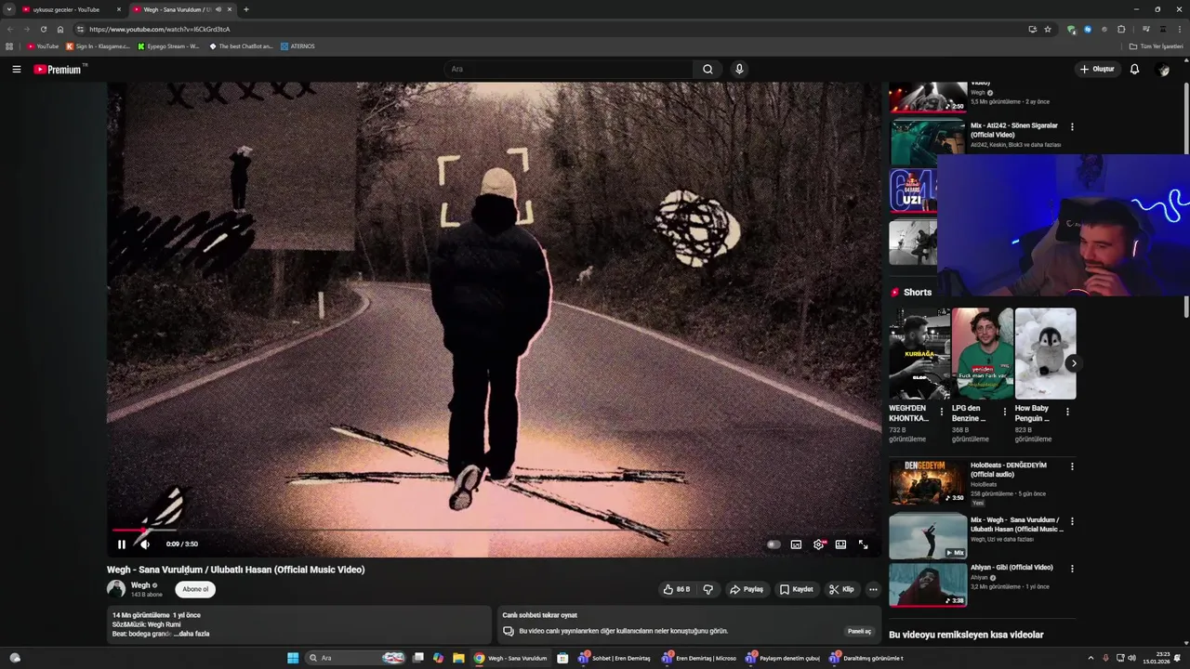The image size is (1190, 669).
Task: Go to YouTube Premium home logo
Action: (x=58, y=69)
